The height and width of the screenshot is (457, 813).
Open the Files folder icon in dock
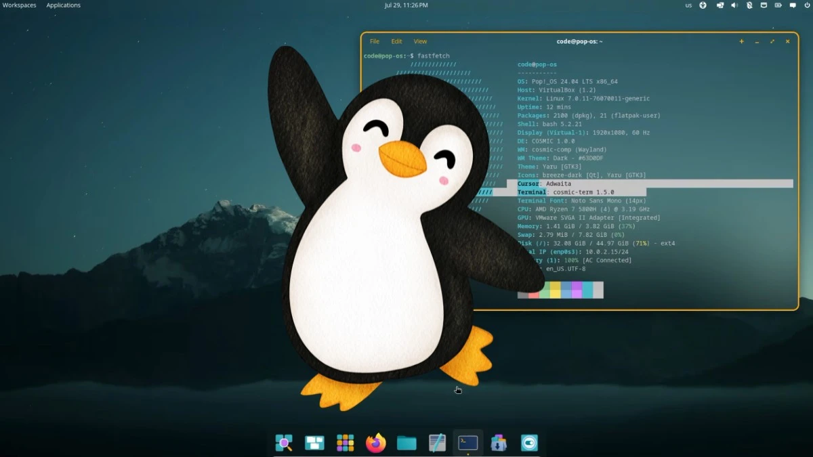coord(406,443)
